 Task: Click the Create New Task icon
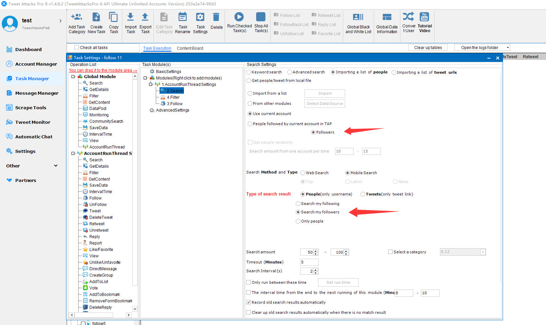tap(96, 17)
